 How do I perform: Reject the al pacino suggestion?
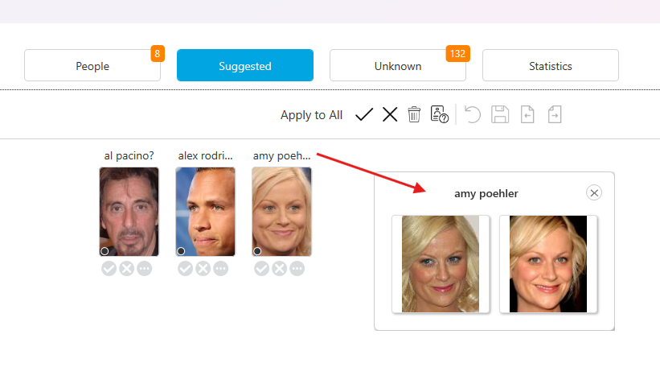127,268
